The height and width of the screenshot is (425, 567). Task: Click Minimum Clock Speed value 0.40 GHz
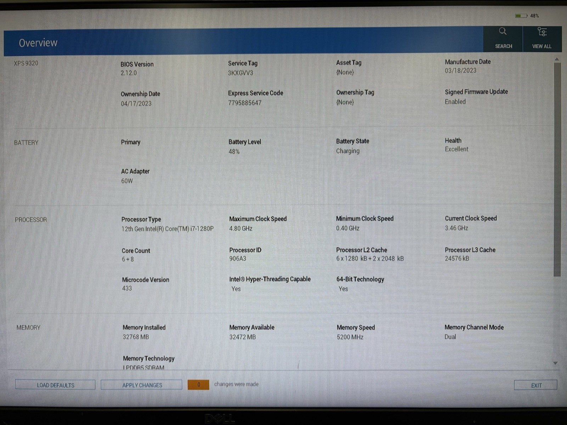tap(348, 228)
